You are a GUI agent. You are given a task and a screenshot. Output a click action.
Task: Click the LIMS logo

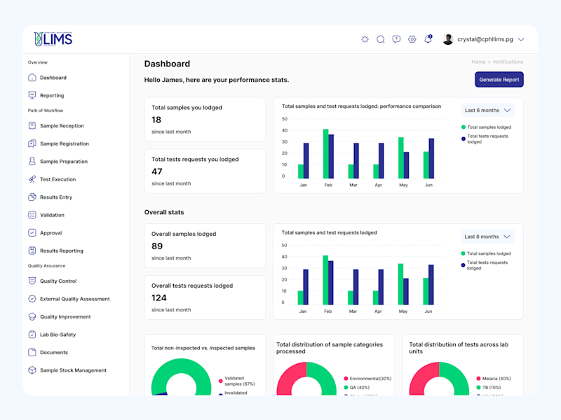coord(53,39)
